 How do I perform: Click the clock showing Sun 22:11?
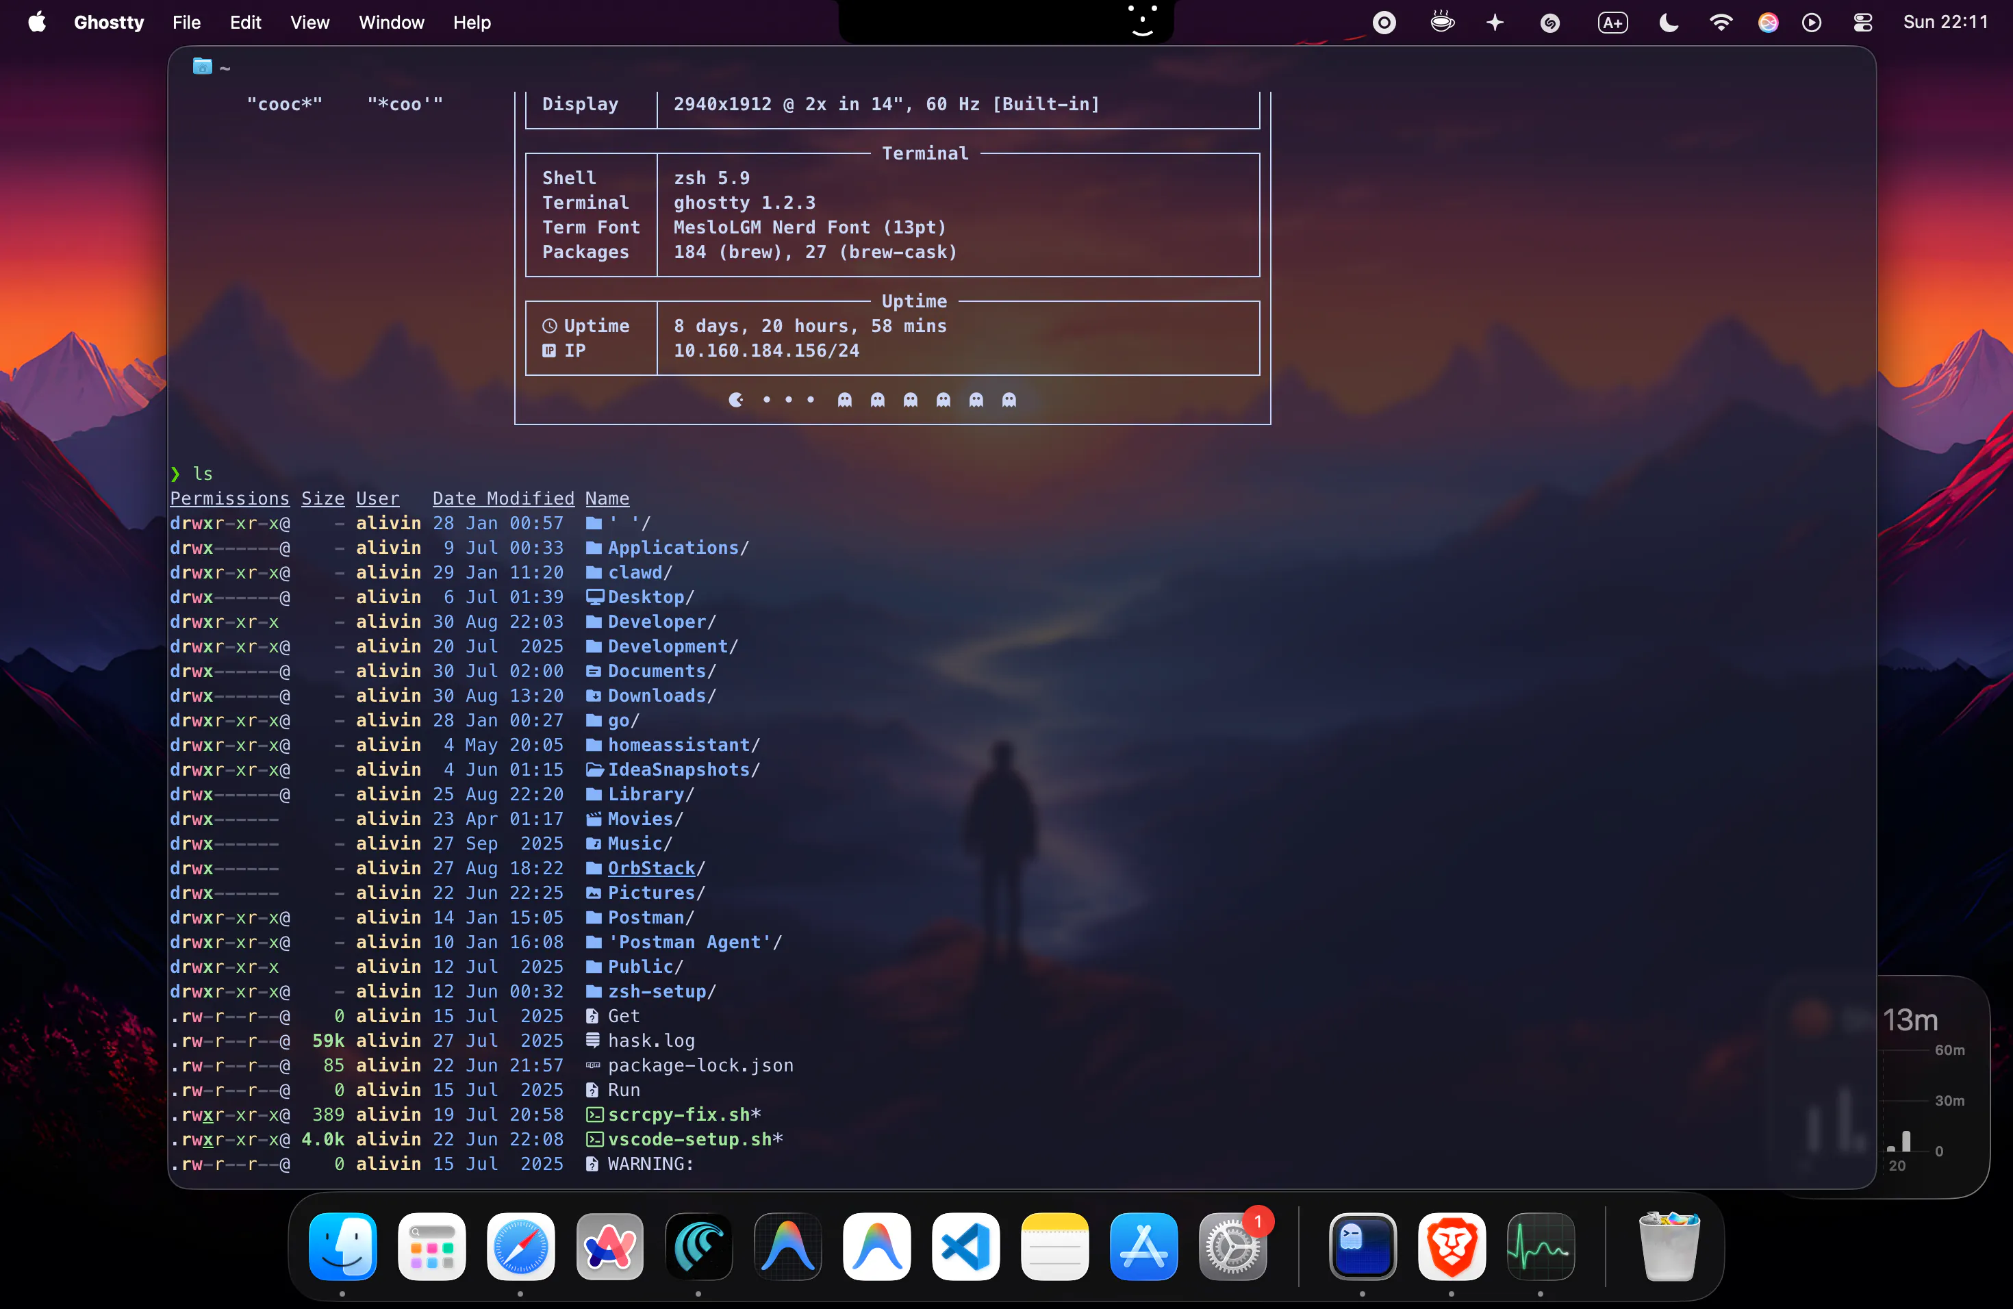coord(1945,23)
